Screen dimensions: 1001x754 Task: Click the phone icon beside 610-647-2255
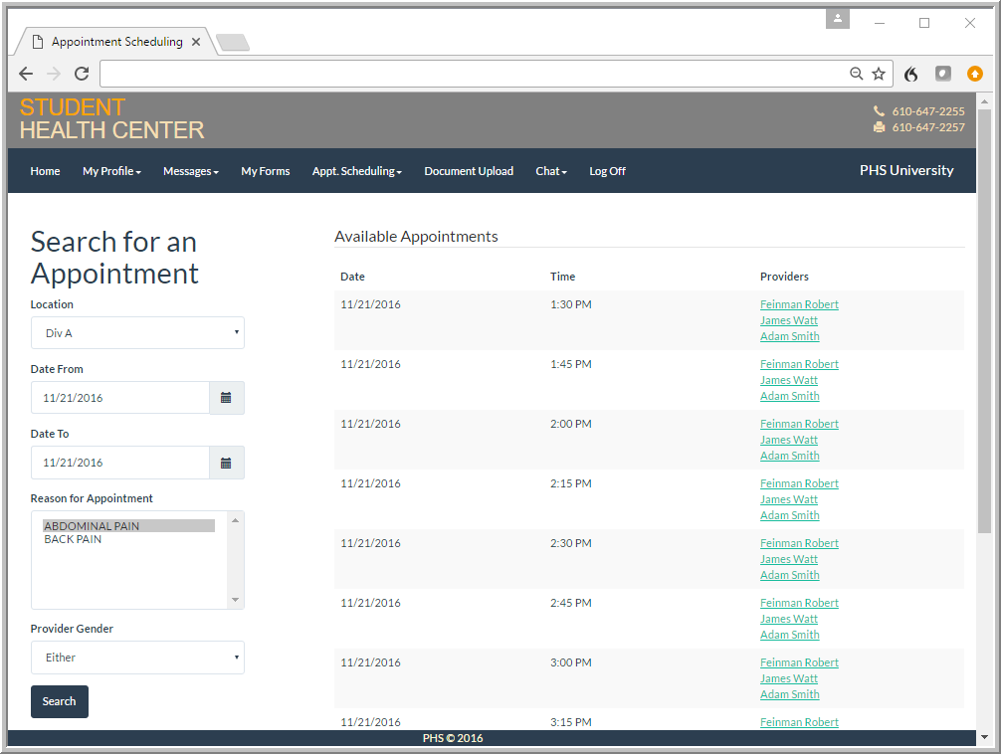pyautogui.click(x=879, y=110)
